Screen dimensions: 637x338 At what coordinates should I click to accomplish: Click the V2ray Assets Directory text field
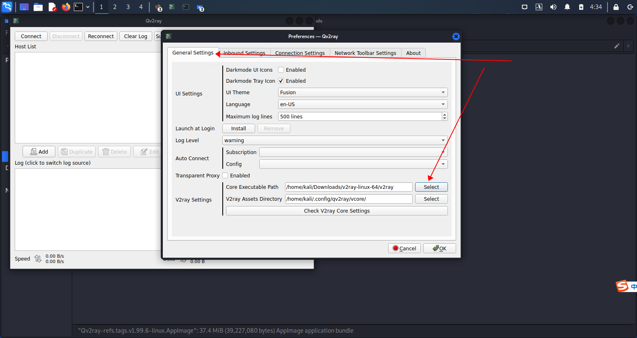pos(349,199)
